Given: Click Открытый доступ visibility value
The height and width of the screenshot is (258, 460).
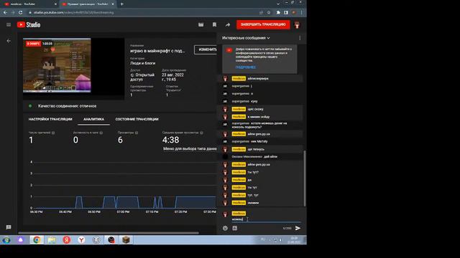Looking at the screenshot, I should click(x=142, y=77).
